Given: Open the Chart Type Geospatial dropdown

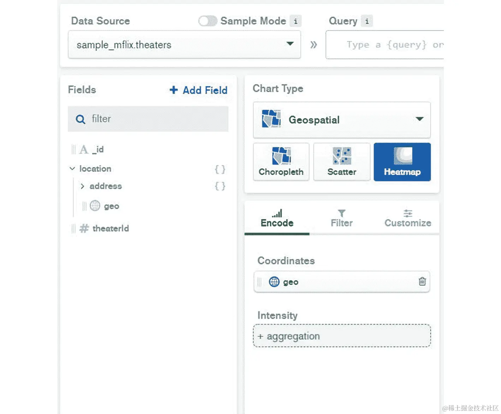Looking at the screenshot, I should [342, 120].
